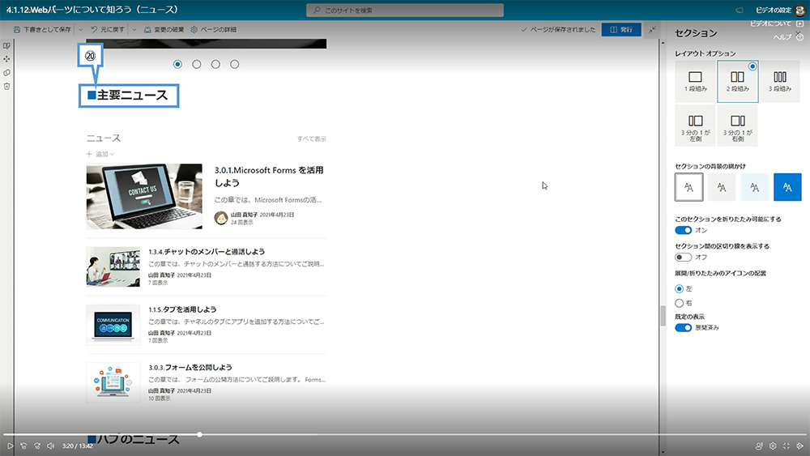The height and width of the screenshot is (456, 810).
Task: Open 1.1.5.タブを活用しよう article
Action: (x=182, y=309)
